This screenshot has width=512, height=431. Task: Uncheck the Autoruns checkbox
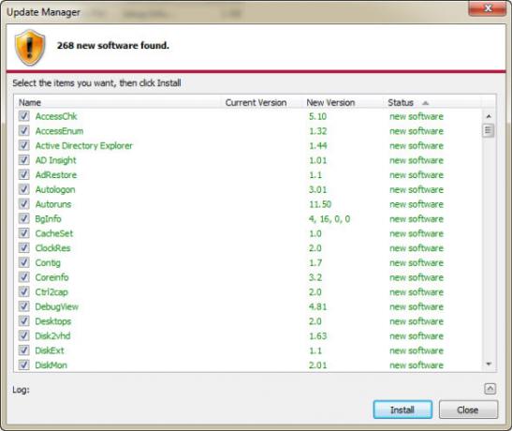pyautogui.click(x=23, y=203)
